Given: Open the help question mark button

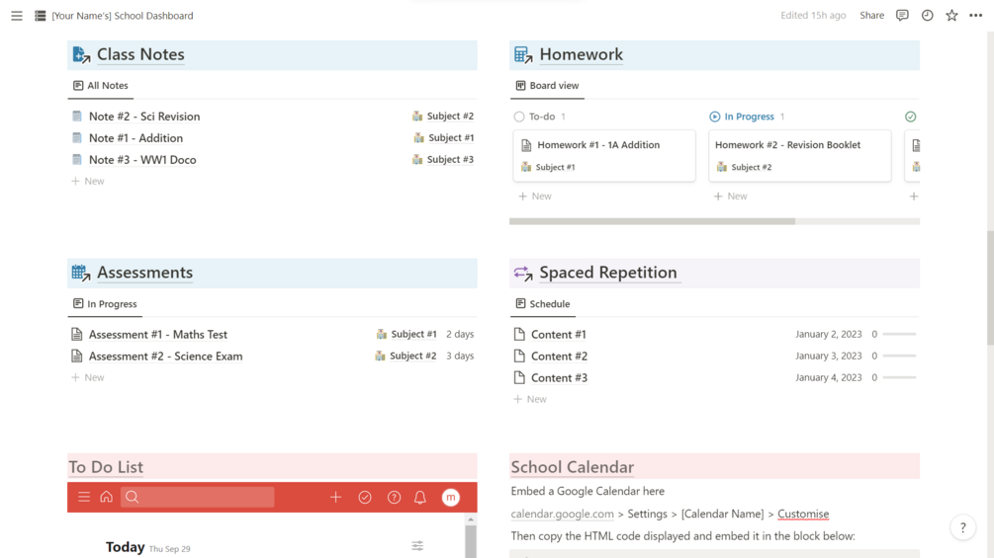Looking at the screenshot, I should pyautogui.click(x=962, y=527).
